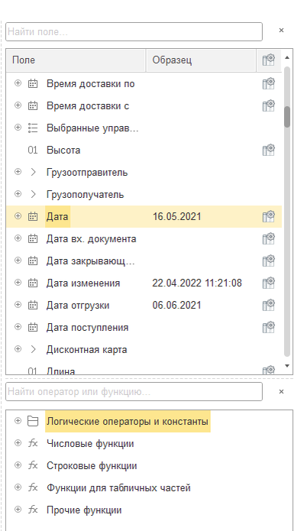
Task: Expand Функции для табличных частей group
Action: click(x=18, y=487)
